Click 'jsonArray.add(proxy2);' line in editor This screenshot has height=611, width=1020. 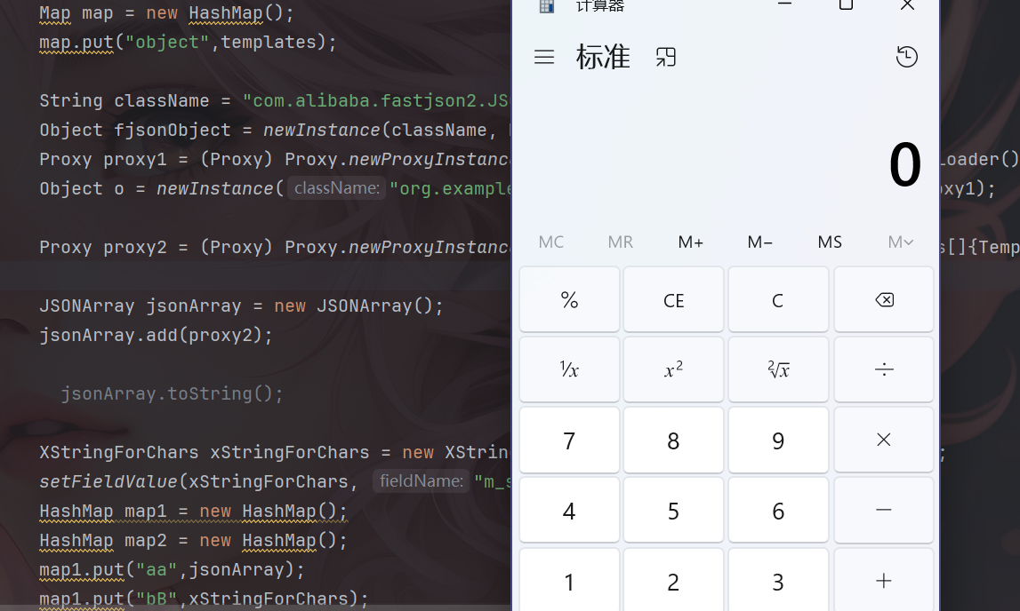[x=157, y=335]
